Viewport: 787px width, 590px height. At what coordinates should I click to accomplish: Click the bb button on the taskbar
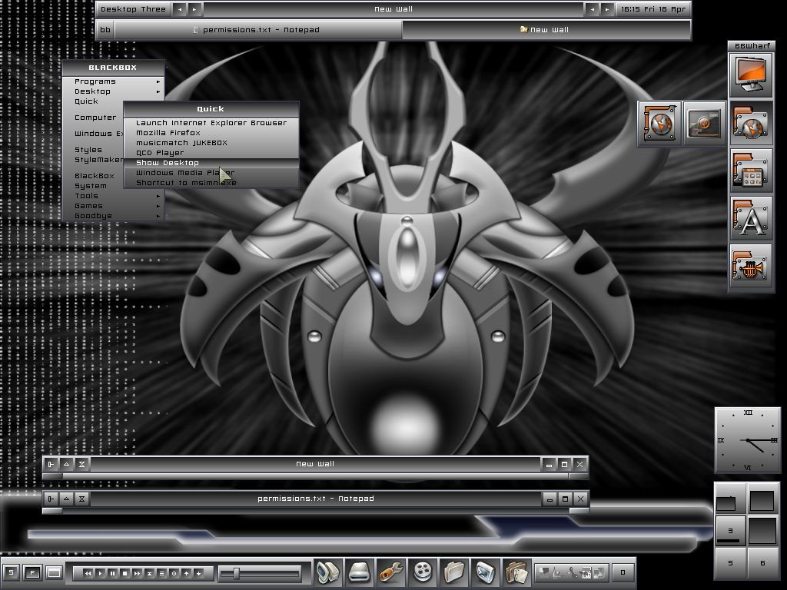click(x=105, y=30)
